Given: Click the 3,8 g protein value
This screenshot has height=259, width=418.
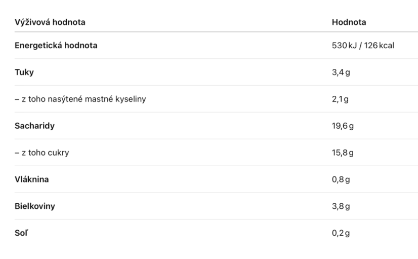Looking at the screenshot, I should [341, 206].
